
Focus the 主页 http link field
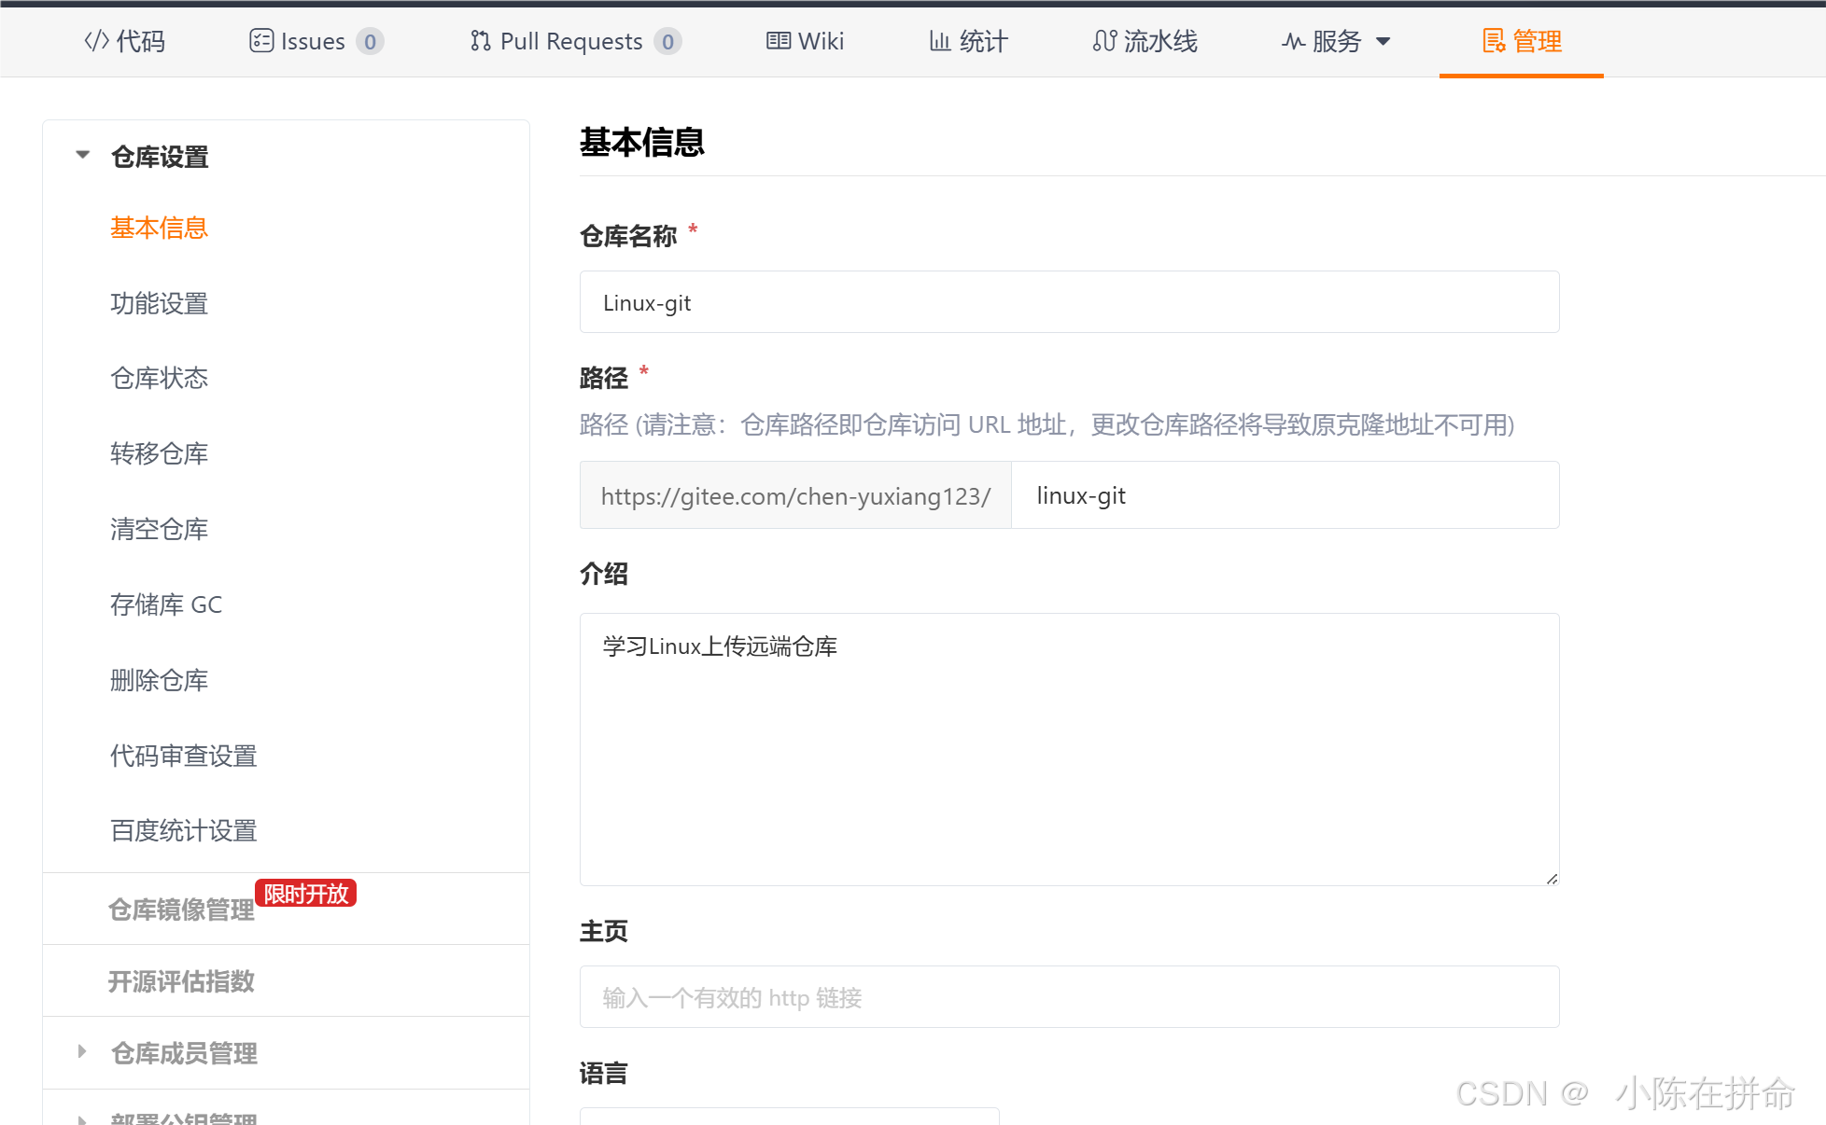[x=1069, y=997]
